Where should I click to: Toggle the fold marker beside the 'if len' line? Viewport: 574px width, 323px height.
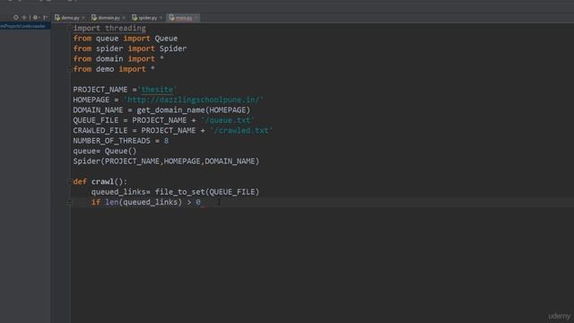click(x=69, y=202)
